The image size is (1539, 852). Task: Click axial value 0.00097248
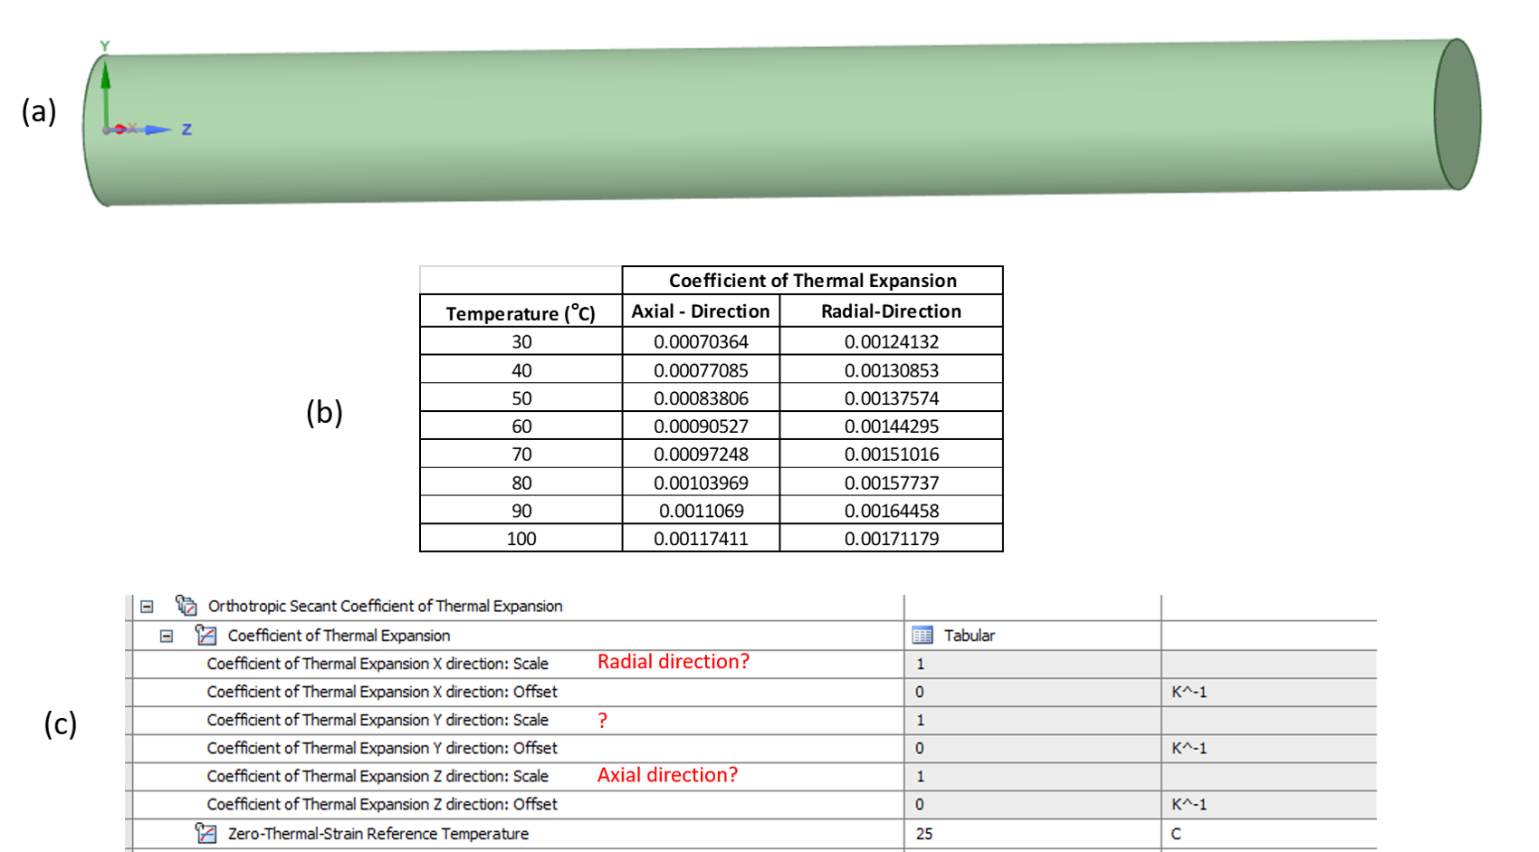[701, 455]
